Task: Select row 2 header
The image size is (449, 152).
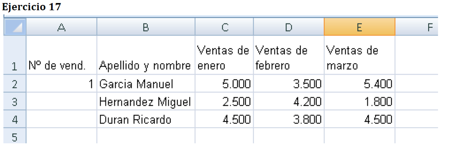Action: [14, 84]
